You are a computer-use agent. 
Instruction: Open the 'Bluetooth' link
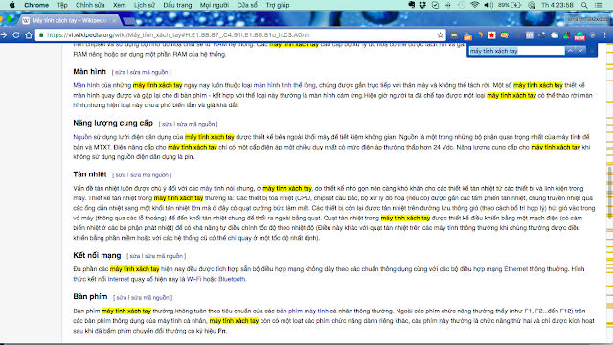pyautogui.click(x=232, y=279)
